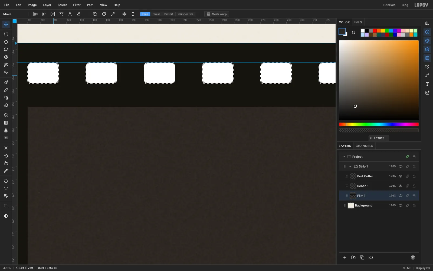The image size is (433, 271).
Task: Select the Dodge brightness tool
Action: 6,148
